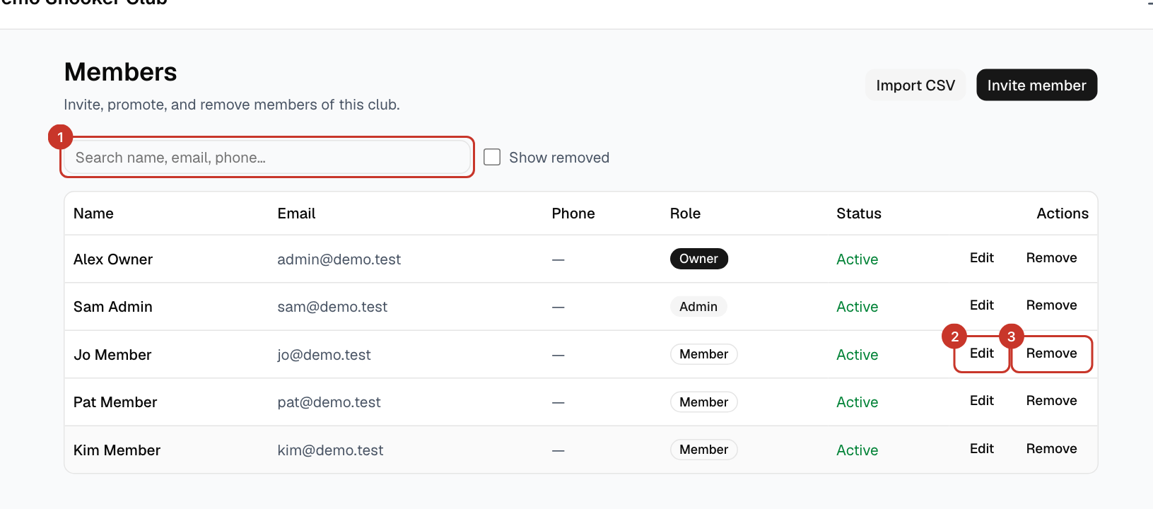Select the jo@demo.test email cell
The image size is (1153, 509).
coord(324,355)
